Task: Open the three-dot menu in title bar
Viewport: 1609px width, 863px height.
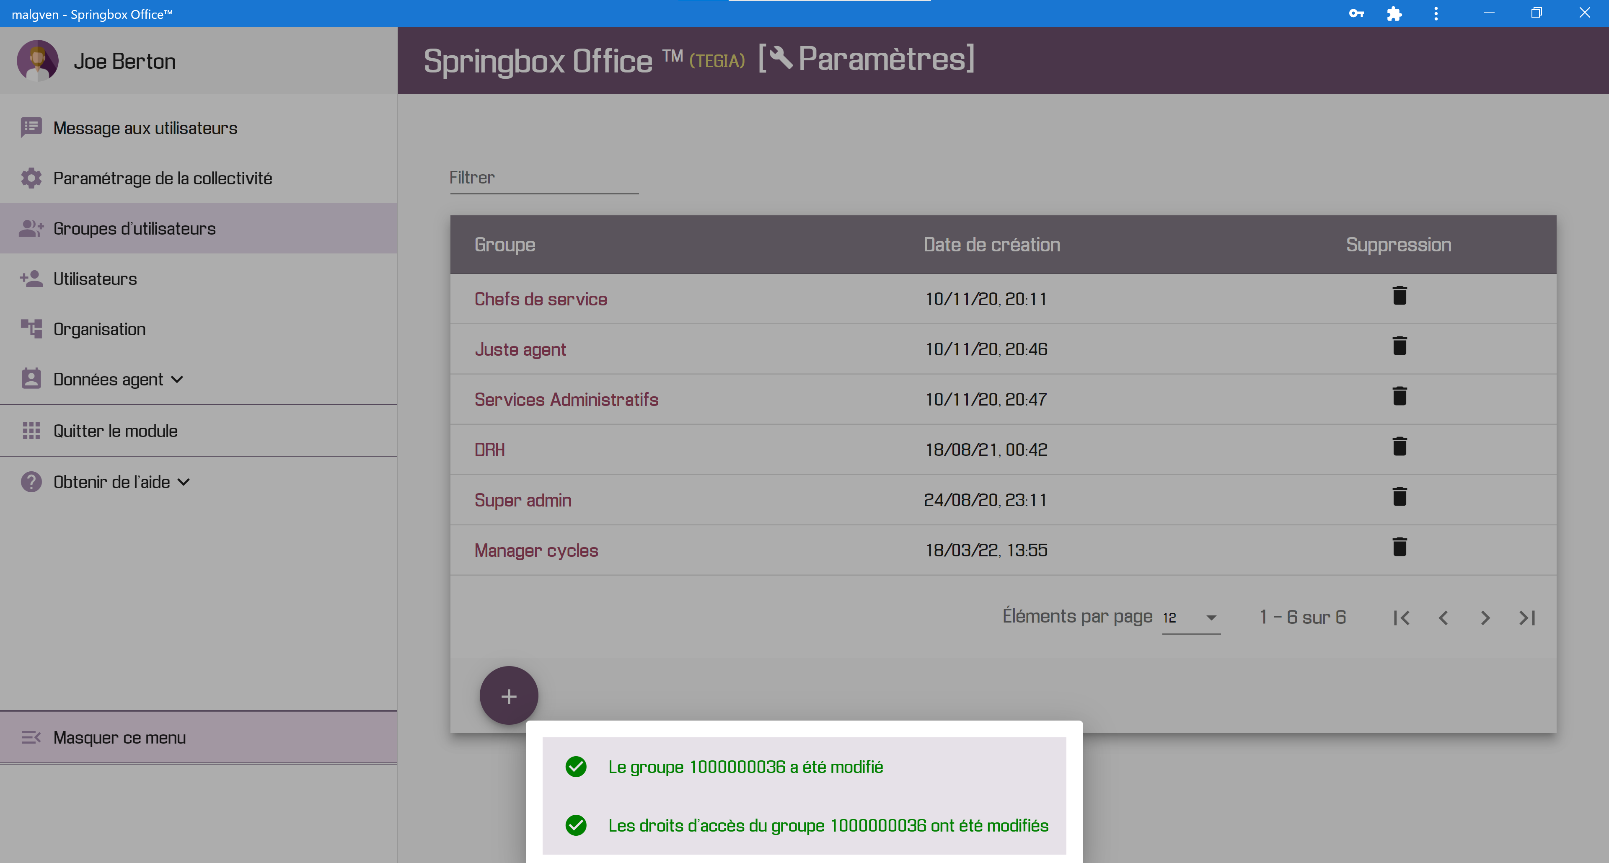Action: (1436, 13)
